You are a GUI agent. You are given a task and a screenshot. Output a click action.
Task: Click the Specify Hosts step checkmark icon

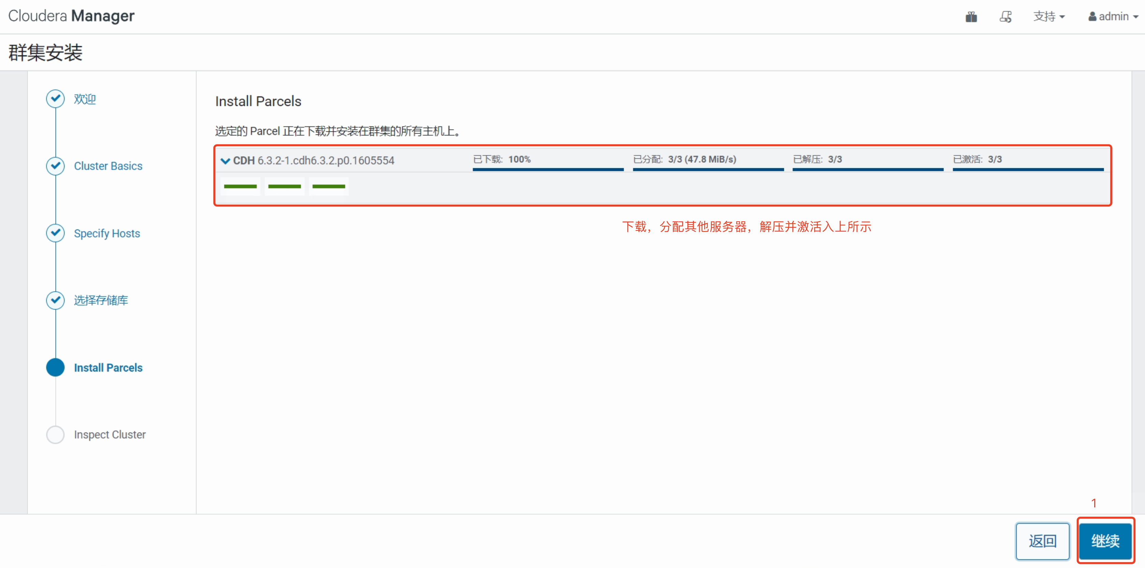55,233
